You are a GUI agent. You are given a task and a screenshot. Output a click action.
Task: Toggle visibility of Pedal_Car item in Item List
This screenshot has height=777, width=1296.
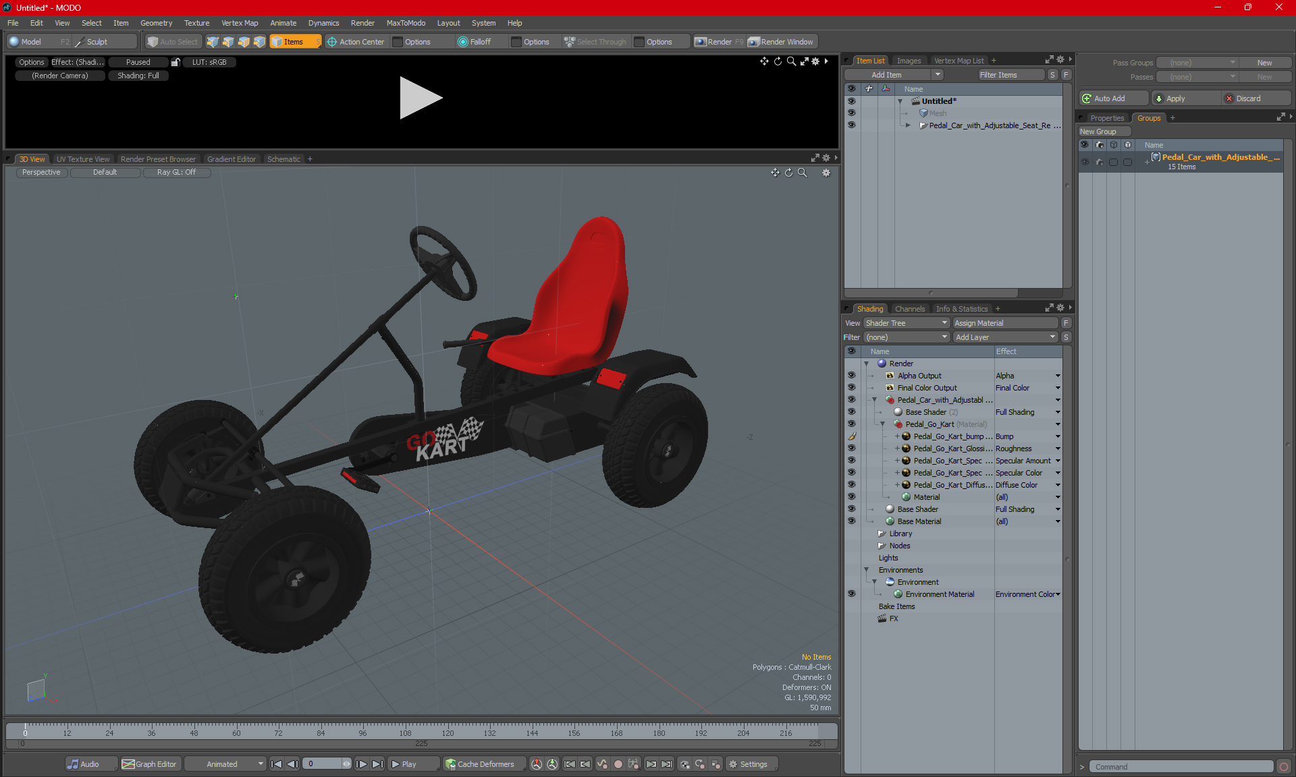tap(851, 125)
